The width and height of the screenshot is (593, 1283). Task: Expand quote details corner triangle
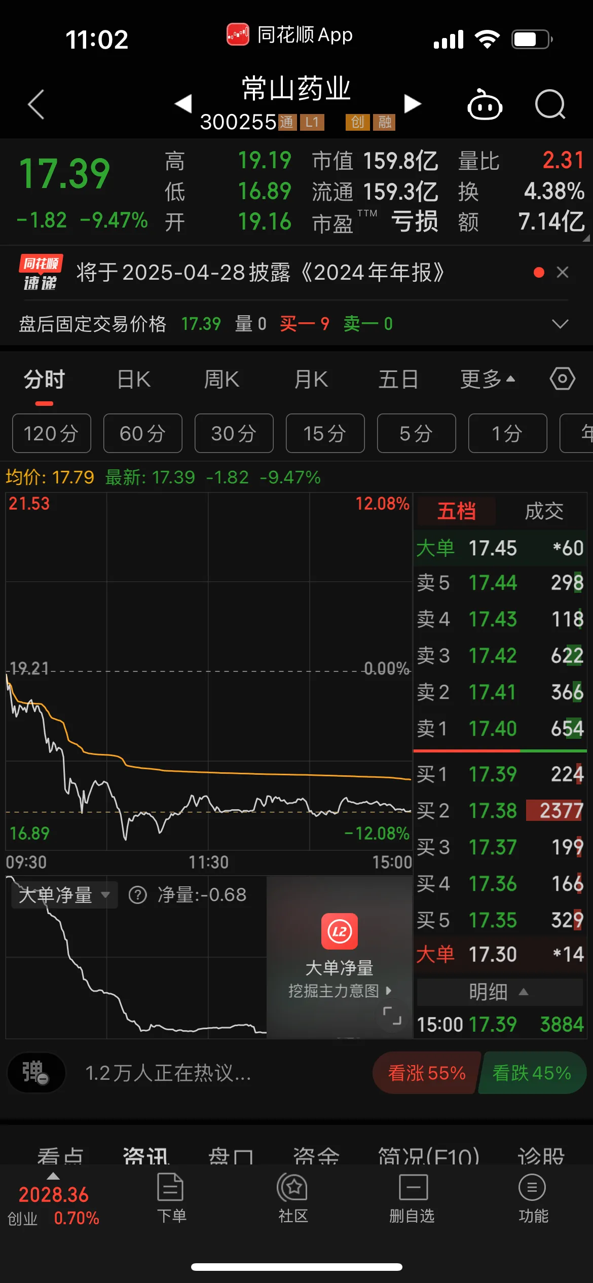pyautogui.click(x=586, y=238)
